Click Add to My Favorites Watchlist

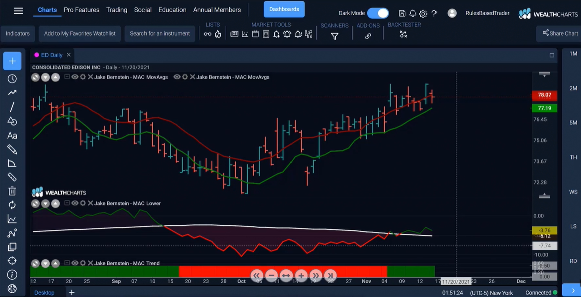pyautogui.click(x=80, y=33)
